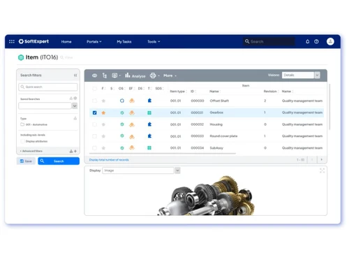Open the arrow next to the printer icon
Viewport: 349px width, 262px height.
[158, 75]
